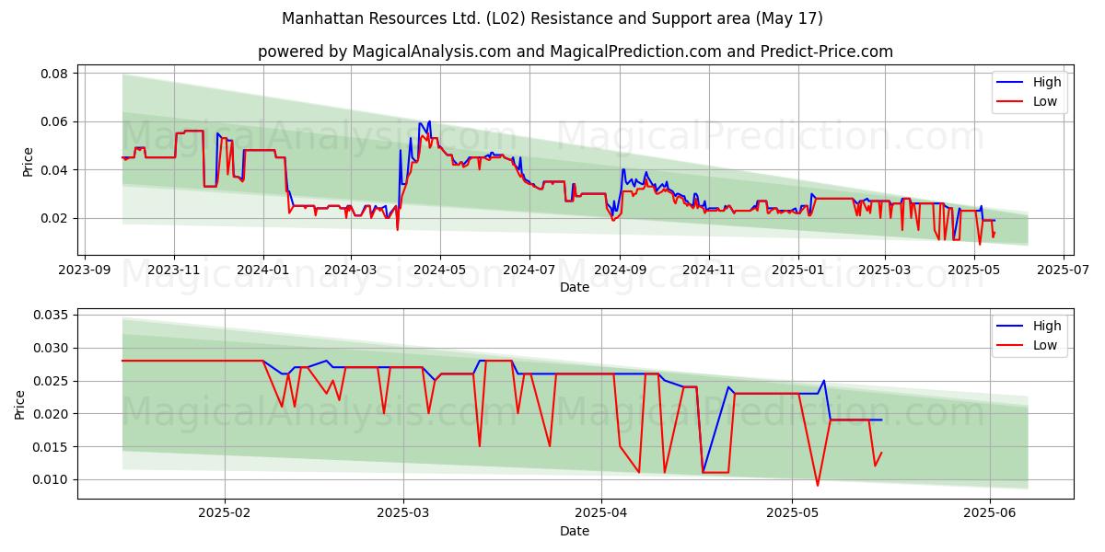The height and width of the screenshot is (552, 1105).
Task: Click bottom chart y-axis value '0.030'
Action: click(x=52, y=348)
